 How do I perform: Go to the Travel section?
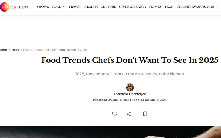click(75, 7)
